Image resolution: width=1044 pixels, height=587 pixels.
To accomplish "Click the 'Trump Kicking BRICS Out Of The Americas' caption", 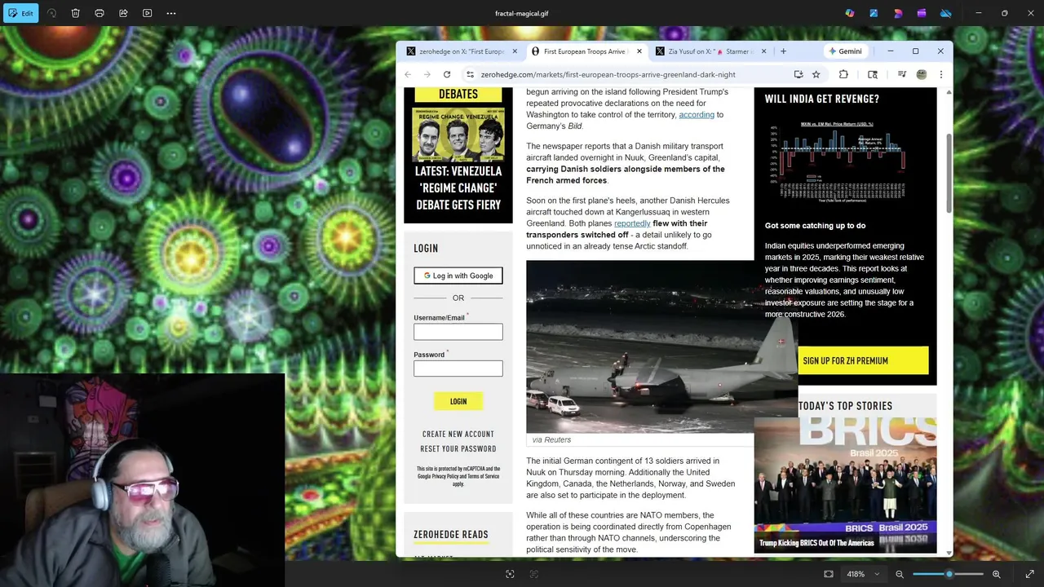I will tap(816, 543).
